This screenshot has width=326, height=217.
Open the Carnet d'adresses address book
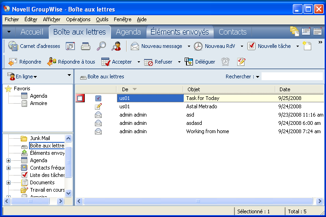click(35, 46)
